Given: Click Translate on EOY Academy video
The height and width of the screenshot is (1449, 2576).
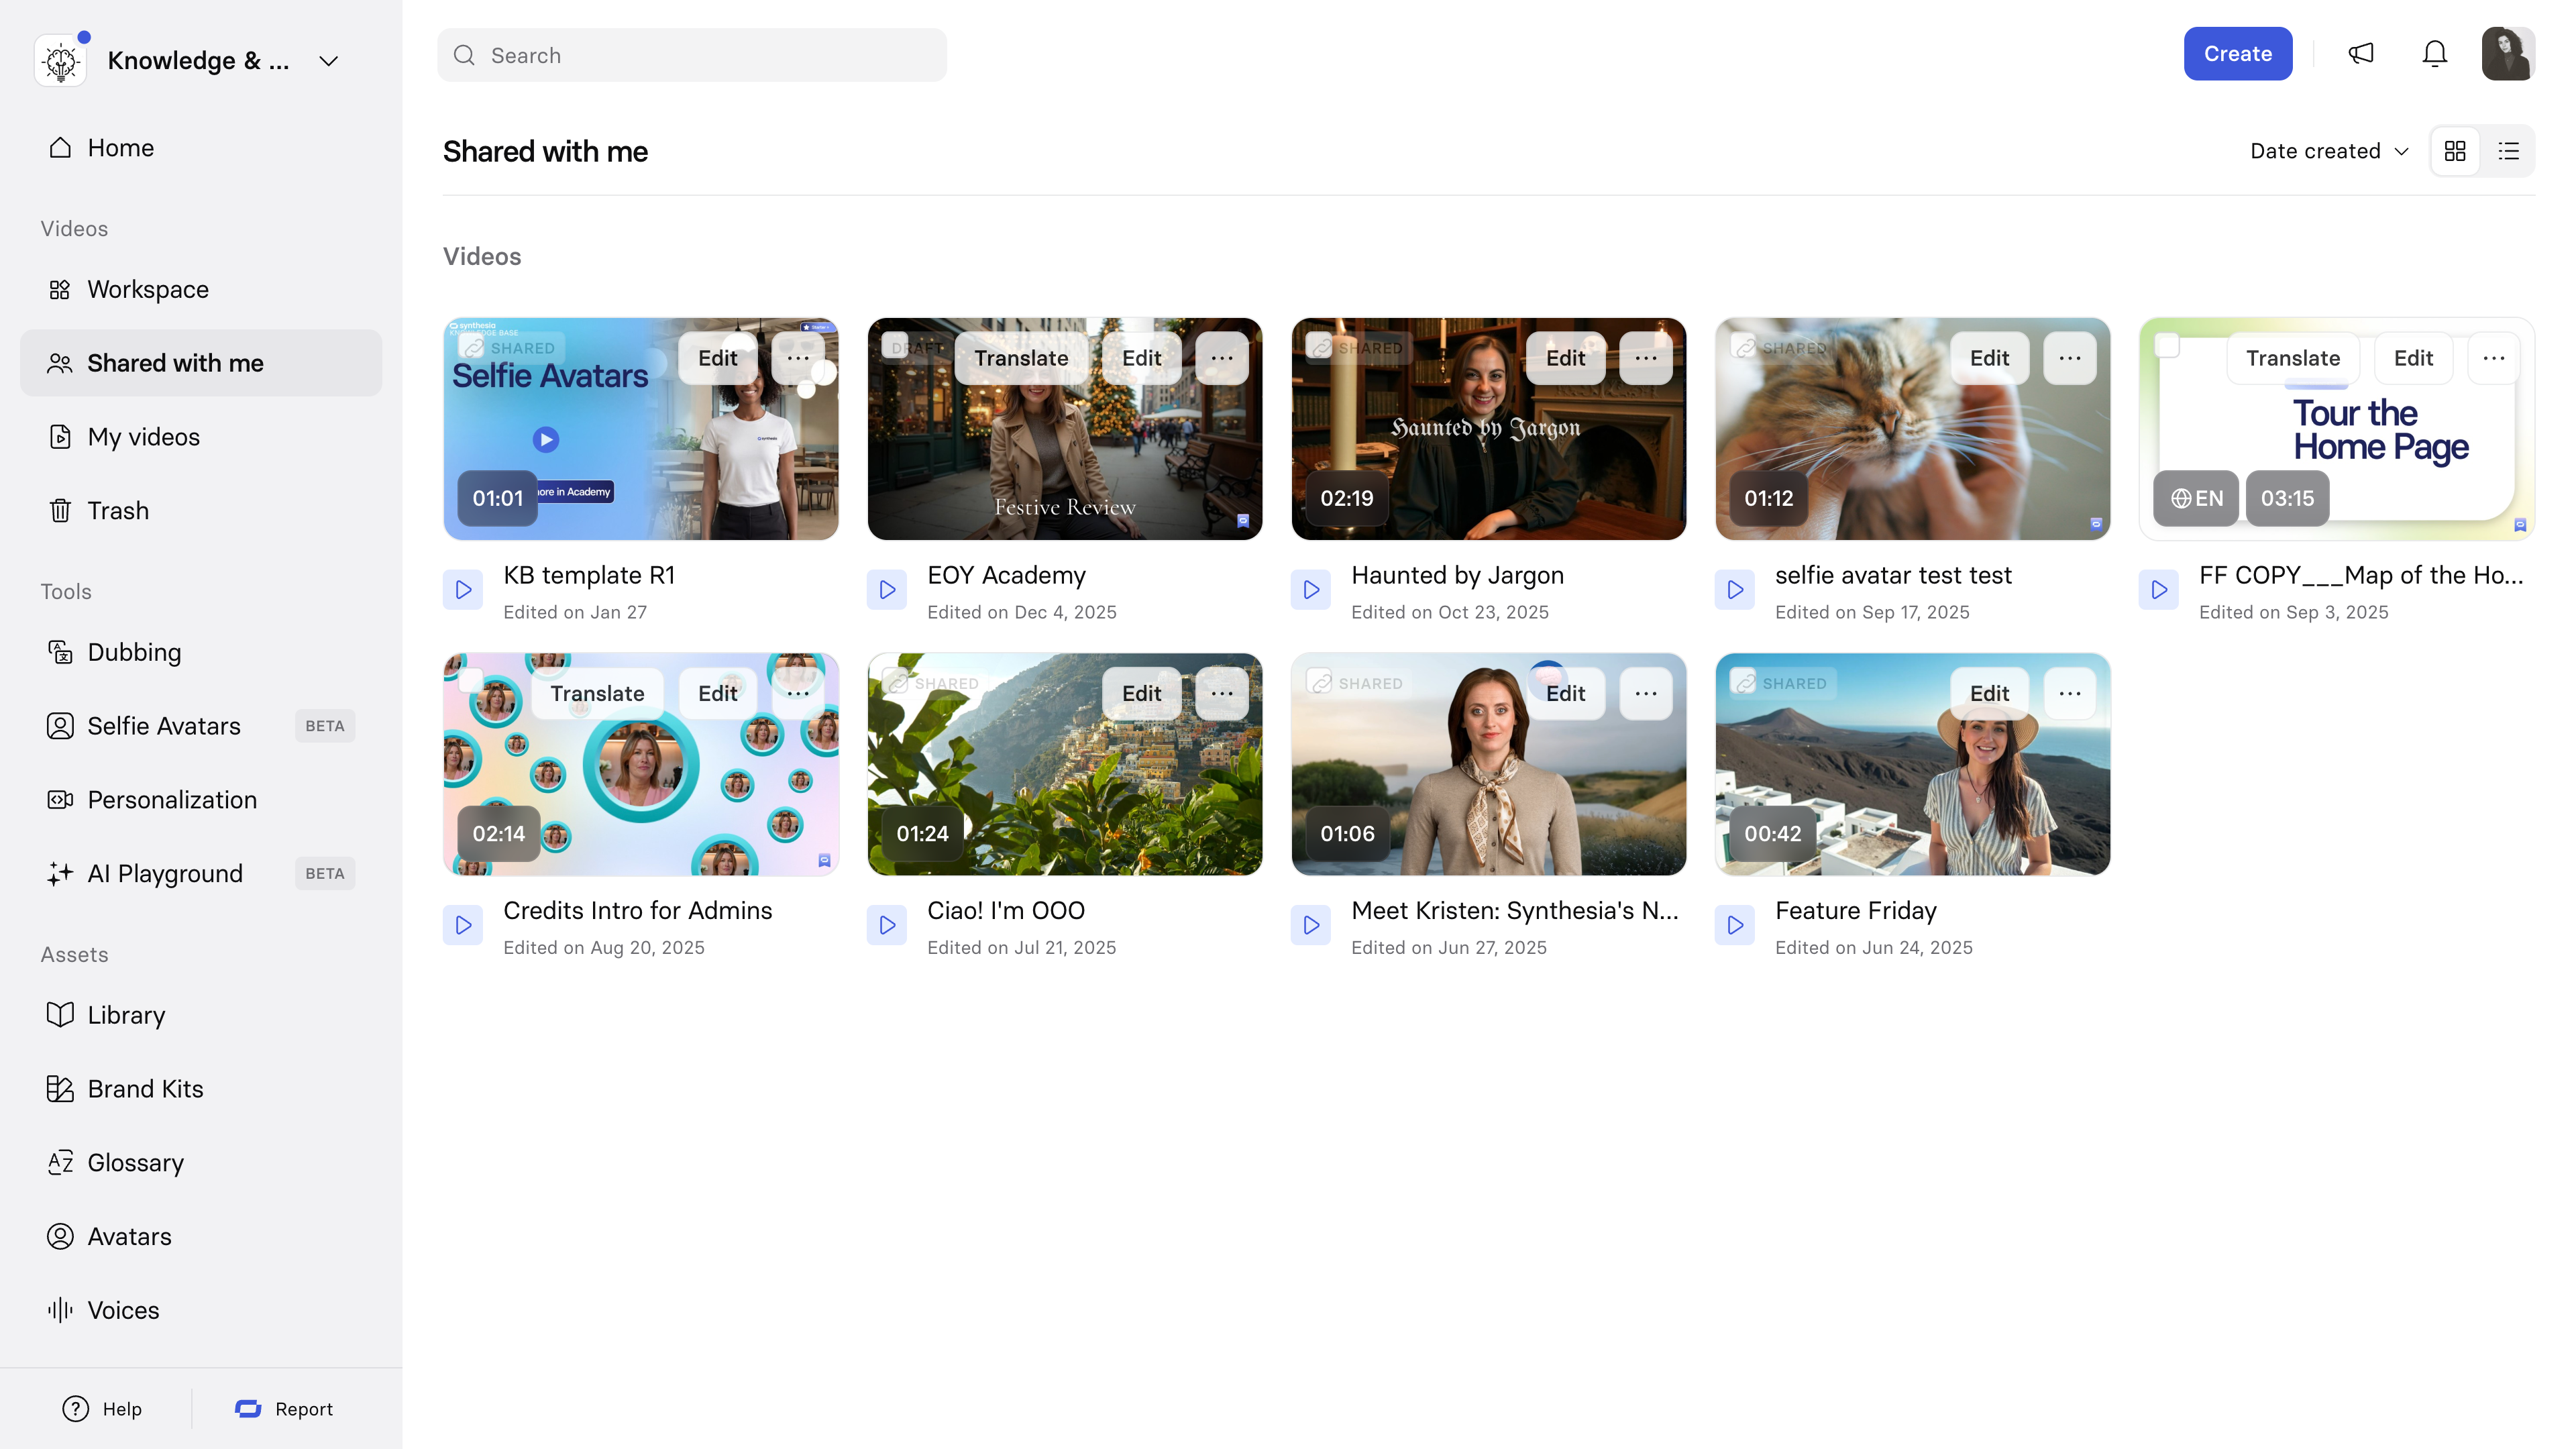Looking at the screenshot, I should coord(1020,358).
